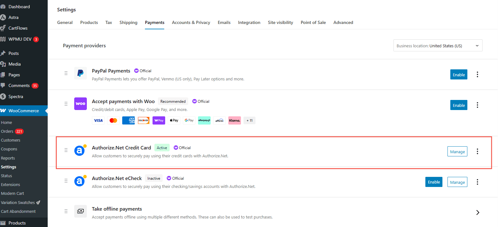Enable PayPal Payments
498x227 pixels.
click(459, 74)
